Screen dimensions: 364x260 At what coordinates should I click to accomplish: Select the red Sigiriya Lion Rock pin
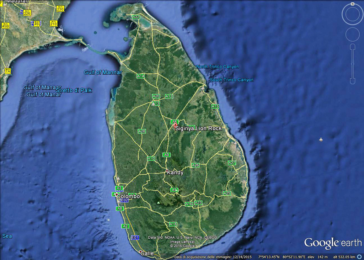tap(175, 126)
